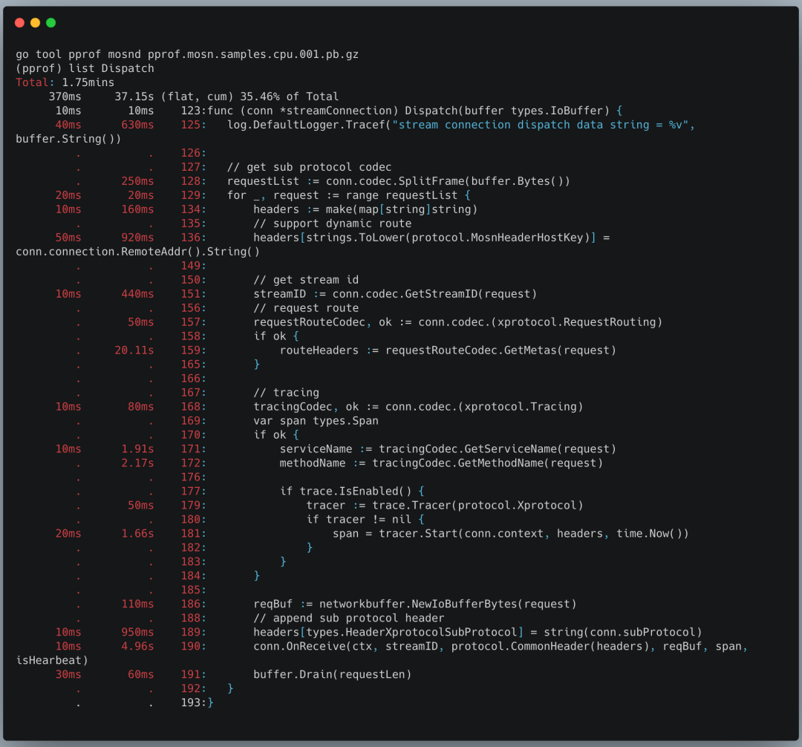This screenshot has width=802, height=747.
Task: Click the green maximize window dot
Action: (51, 23)
